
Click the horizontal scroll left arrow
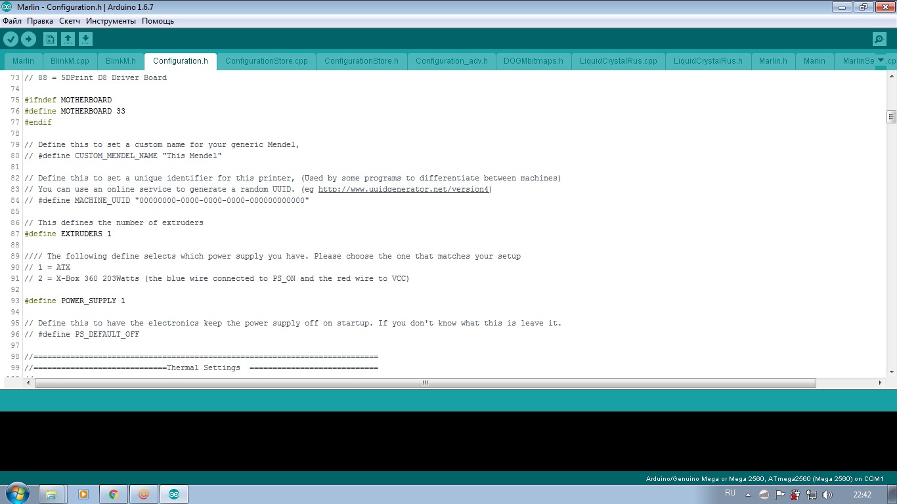[28, 383]
